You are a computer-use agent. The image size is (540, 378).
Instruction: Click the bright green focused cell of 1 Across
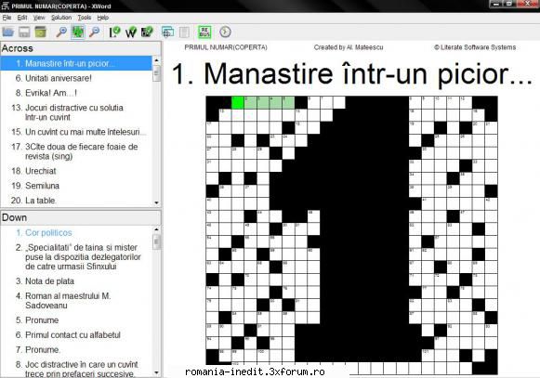tap(238, 102)
